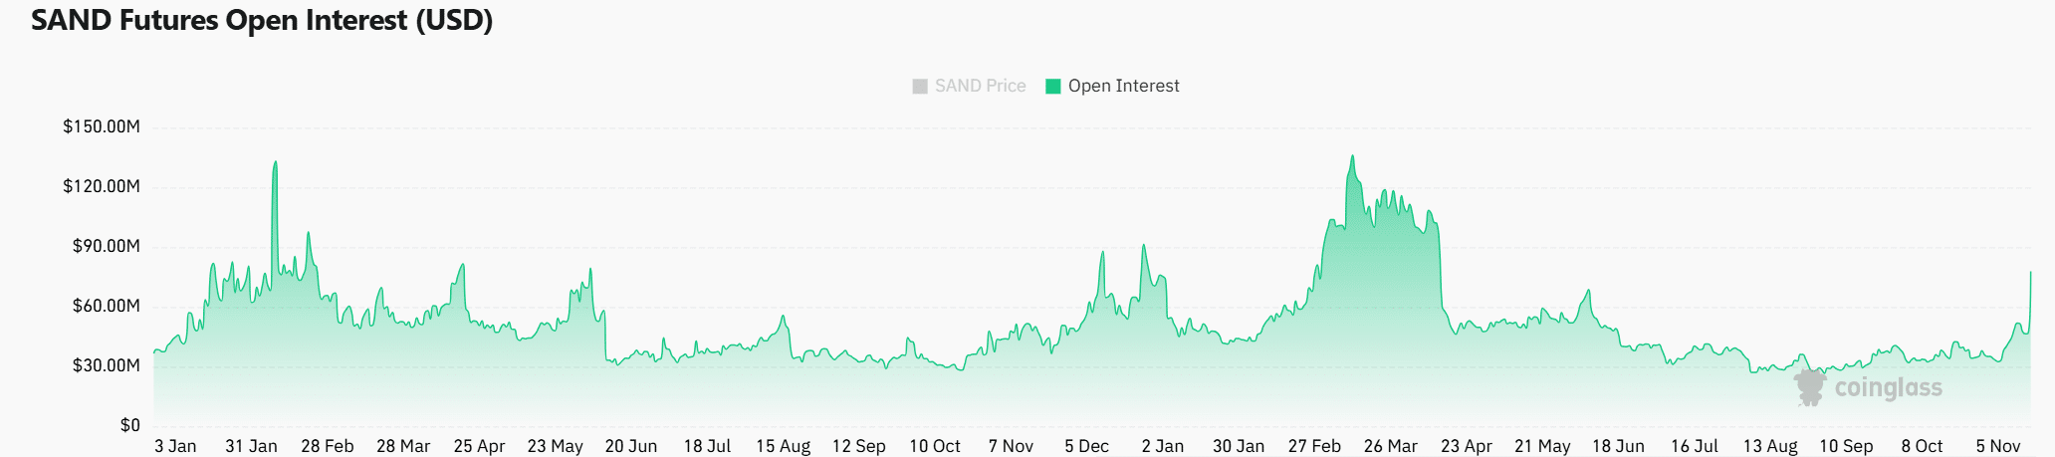Click the $90.00M y-axis label

point(106,246)
